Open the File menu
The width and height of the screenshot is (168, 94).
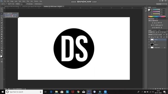coord(5,1)
